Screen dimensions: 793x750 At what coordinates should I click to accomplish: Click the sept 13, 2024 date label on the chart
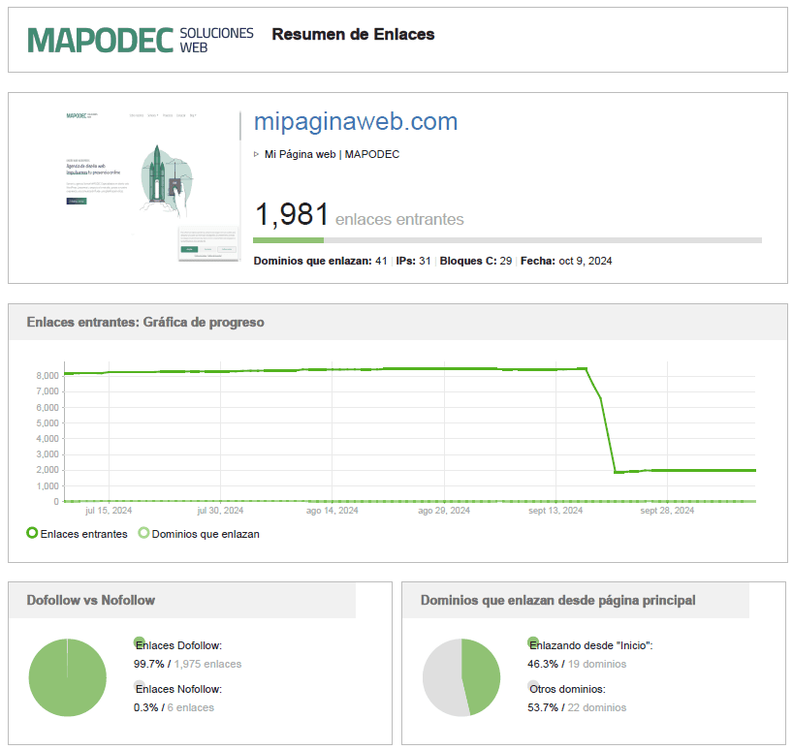[556, 511]
